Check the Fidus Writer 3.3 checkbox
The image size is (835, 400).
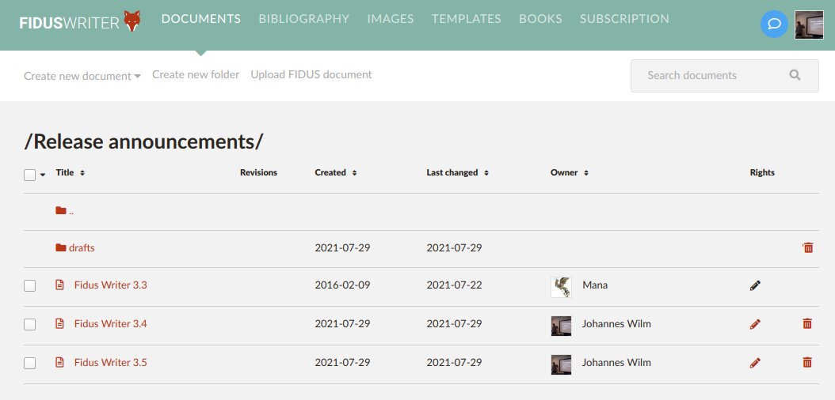point(30,286)
